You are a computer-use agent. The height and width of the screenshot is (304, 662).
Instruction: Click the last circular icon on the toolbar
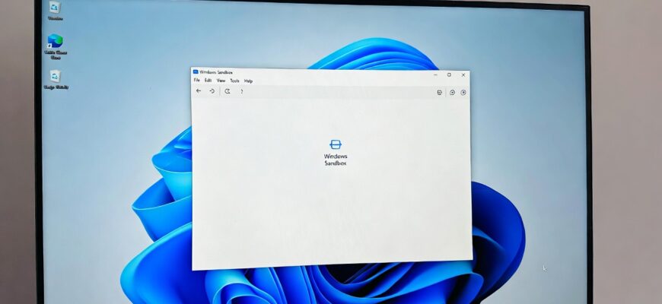coord(463,92)
